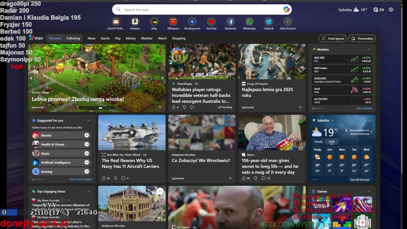This screenshot has width=407, height=229.
Task: Open the Sports menu item
Action: pos(105,38)
